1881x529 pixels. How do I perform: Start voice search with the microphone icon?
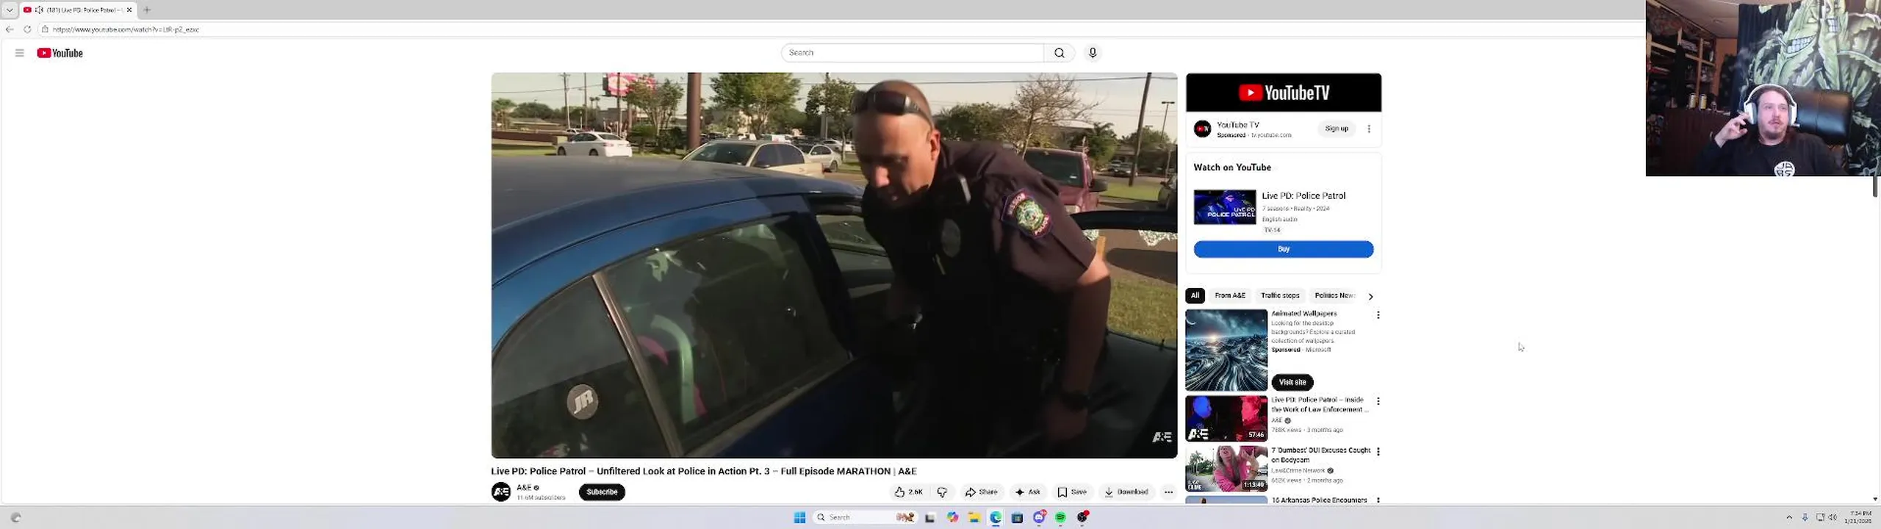1093,53
